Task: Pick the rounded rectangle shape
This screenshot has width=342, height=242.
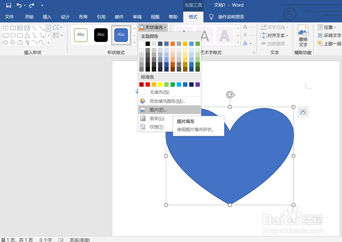Action: (20, 35)
